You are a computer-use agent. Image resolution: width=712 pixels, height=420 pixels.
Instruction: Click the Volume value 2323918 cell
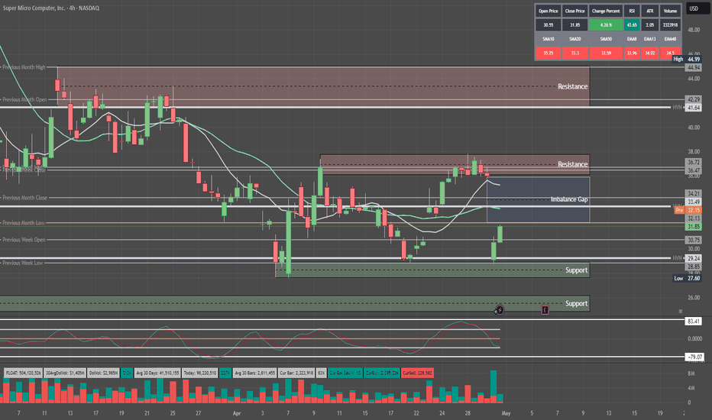tap(670, 25)
